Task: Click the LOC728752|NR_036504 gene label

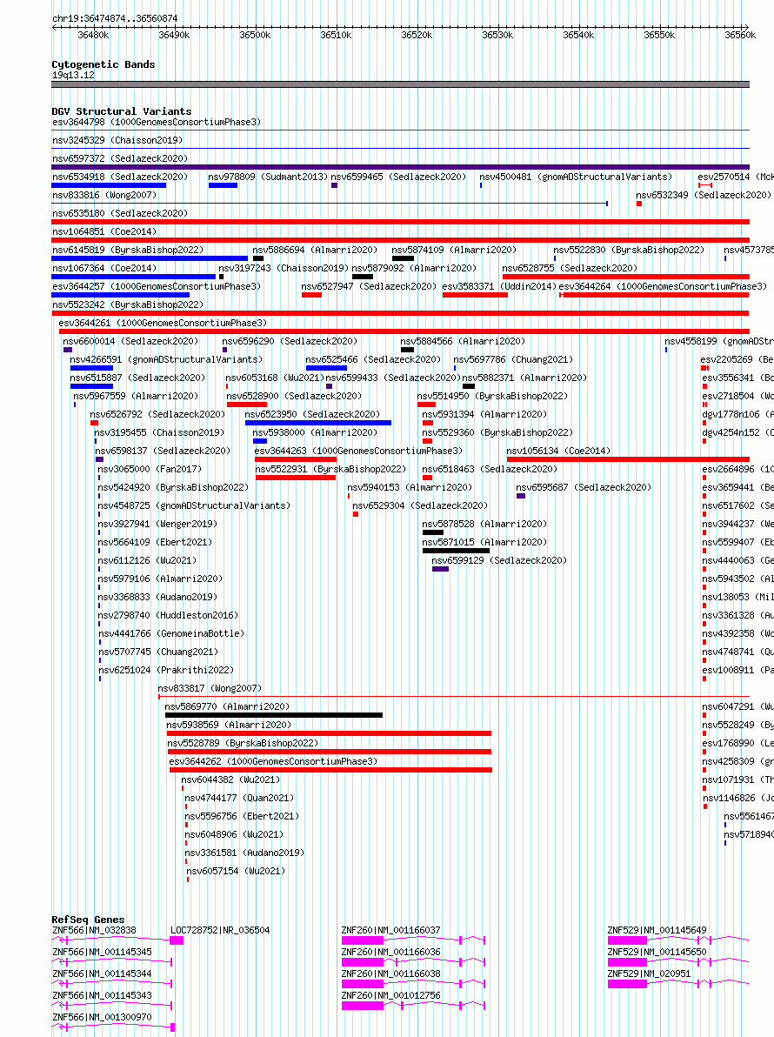Action: pos(220,931)
